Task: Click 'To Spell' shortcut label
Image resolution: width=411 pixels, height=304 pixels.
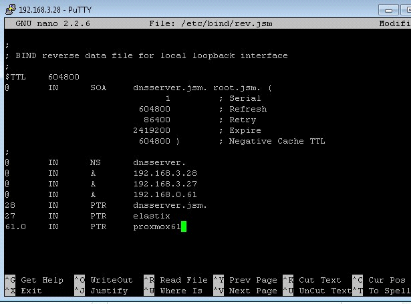Action: tap(390, 291)
